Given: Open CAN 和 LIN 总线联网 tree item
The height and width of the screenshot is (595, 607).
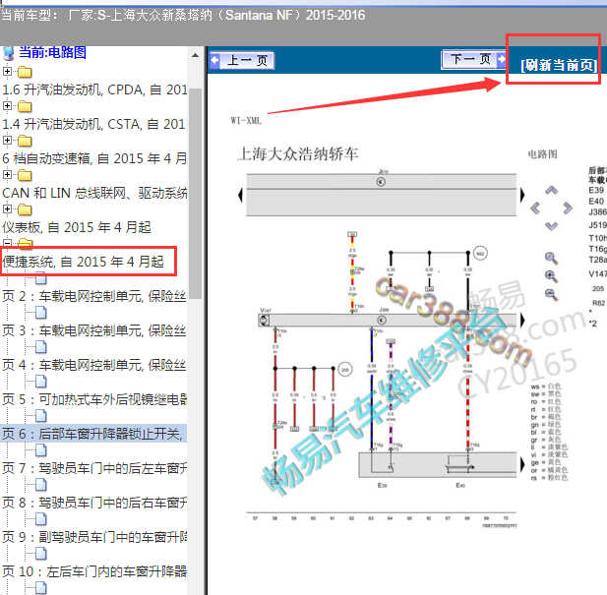Looking at the screenshot, I should click(x=94, y=193).
